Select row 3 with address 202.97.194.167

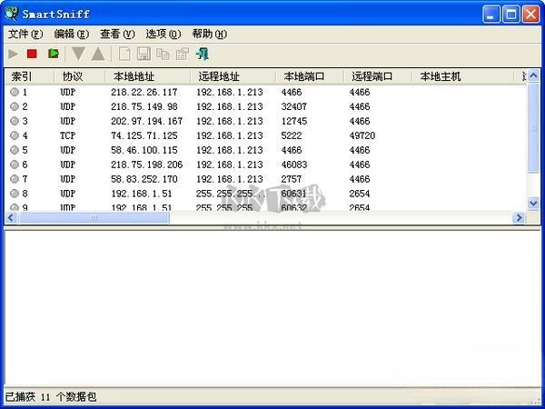pyautogui.click(x=266, y=121)
